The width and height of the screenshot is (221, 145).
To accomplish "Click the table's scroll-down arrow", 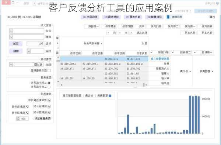I will click(58, 81).
